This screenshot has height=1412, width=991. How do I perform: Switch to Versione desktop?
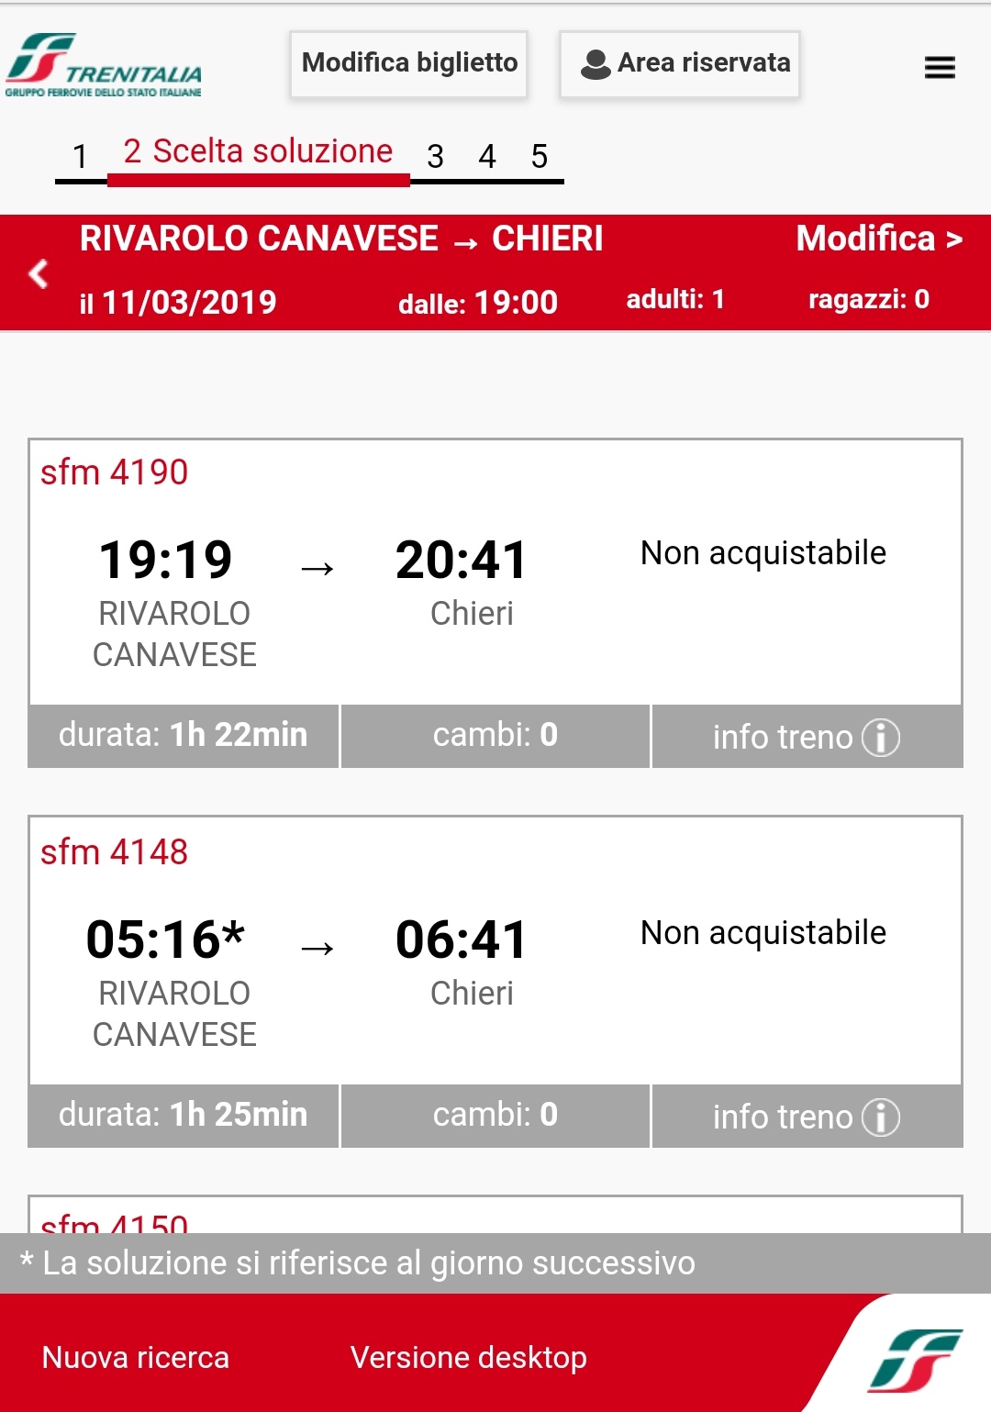tap(468, 1357)
